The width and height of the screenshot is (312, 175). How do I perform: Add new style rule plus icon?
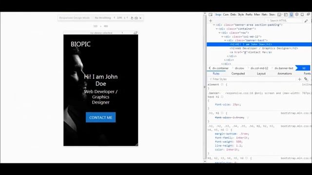click(x=300, y=79)
